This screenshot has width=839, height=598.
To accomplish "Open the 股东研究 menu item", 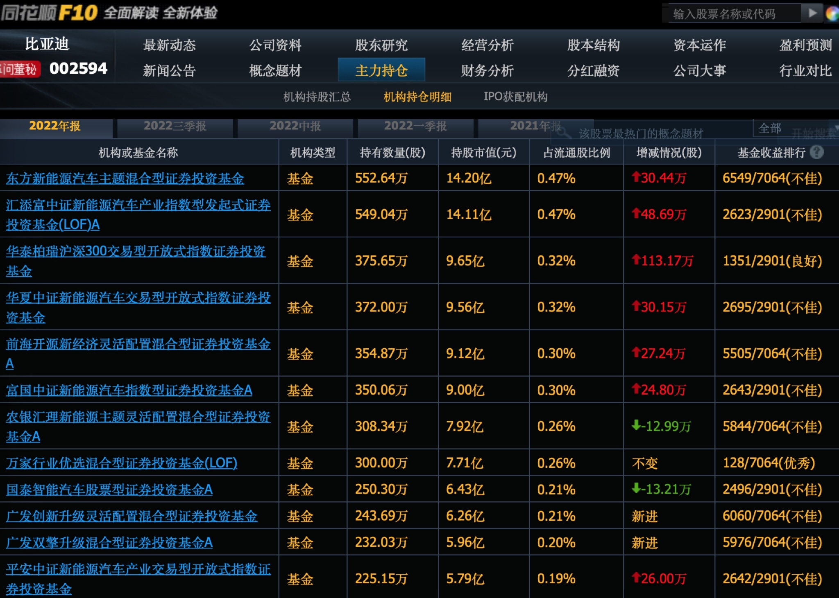I will tap(381, 46).
